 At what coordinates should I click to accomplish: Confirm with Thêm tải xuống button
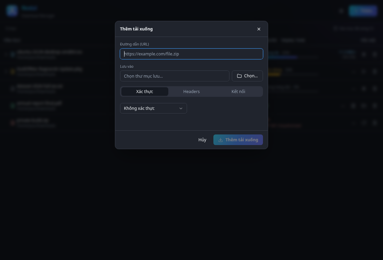pos(238,140)
